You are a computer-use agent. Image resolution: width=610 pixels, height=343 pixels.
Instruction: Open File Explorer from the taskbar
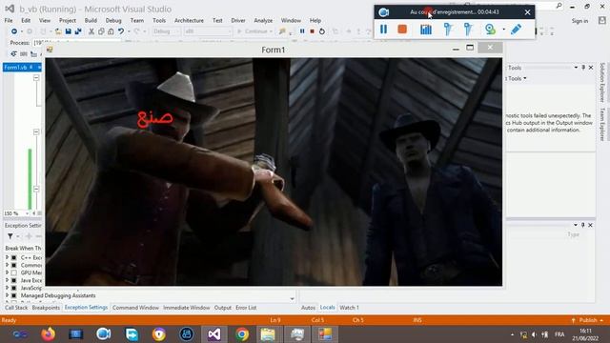(268, 334)
